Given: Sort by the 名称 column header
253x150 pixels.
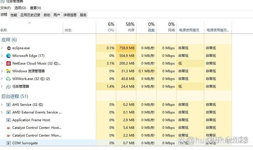Looking at the screenshot, I should (31, 28).
